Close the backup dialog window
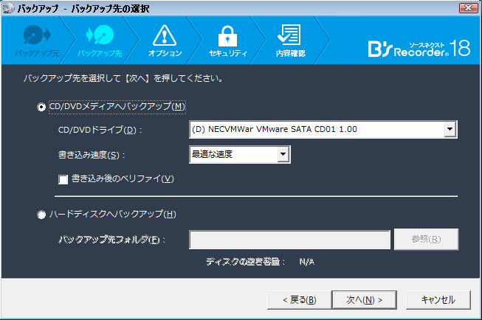This screenshot has height=320, width=482. 466,7
